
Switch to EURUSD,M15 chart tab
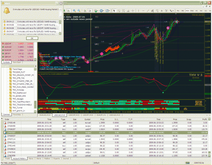(x=45, y=115)
